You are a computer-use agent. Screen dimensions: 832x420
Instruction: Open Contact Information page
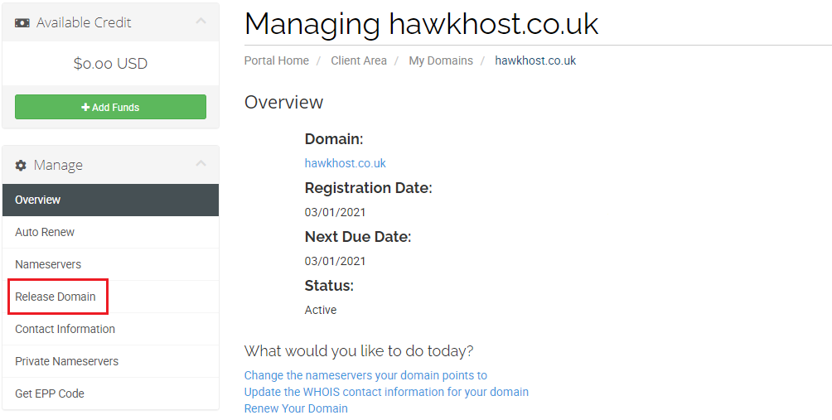pyautogui.click(x=65, y=329)
